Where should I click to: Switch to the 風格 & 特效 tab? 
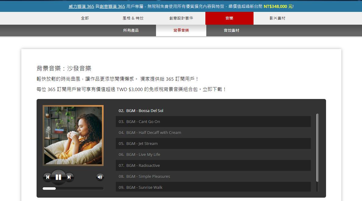pos(133,18)
